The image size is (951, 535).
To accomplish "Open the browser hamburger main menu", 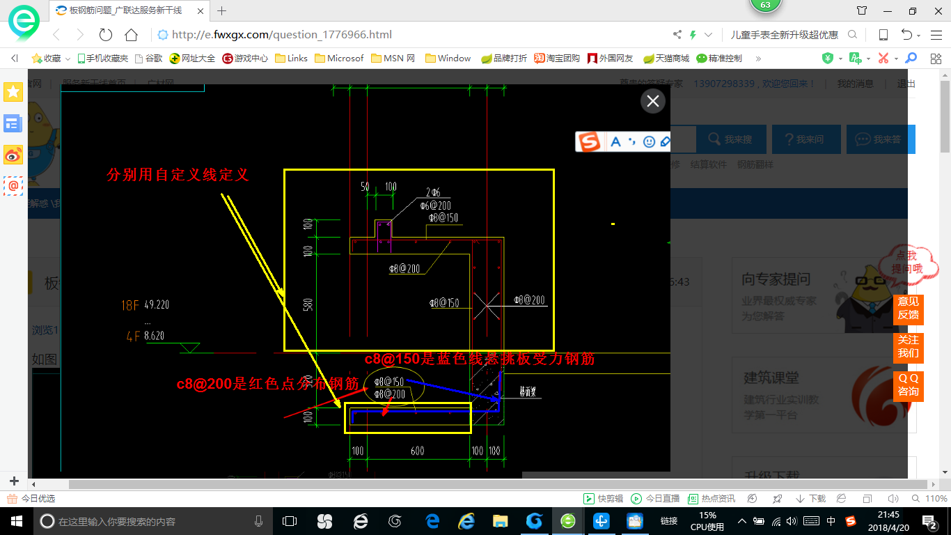I will (936, 35).
